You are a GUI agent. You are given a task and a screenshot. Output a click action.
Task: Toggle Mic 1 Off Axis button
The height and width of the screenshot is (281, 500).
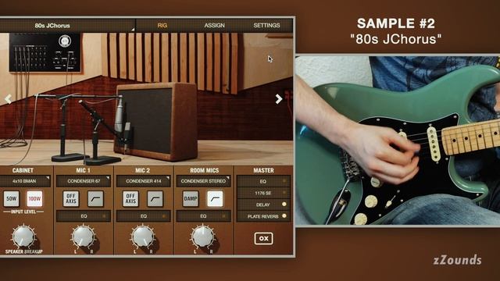[71, 199]
